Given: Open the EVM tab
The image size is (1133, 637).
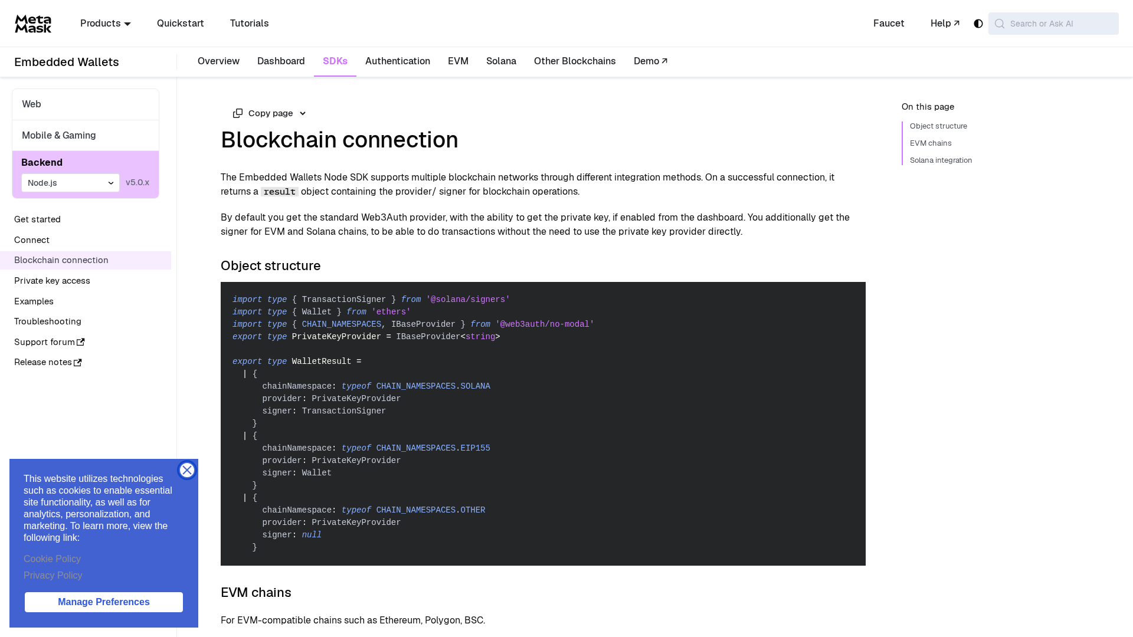Looking at the screenshot, I should point(458,61).
